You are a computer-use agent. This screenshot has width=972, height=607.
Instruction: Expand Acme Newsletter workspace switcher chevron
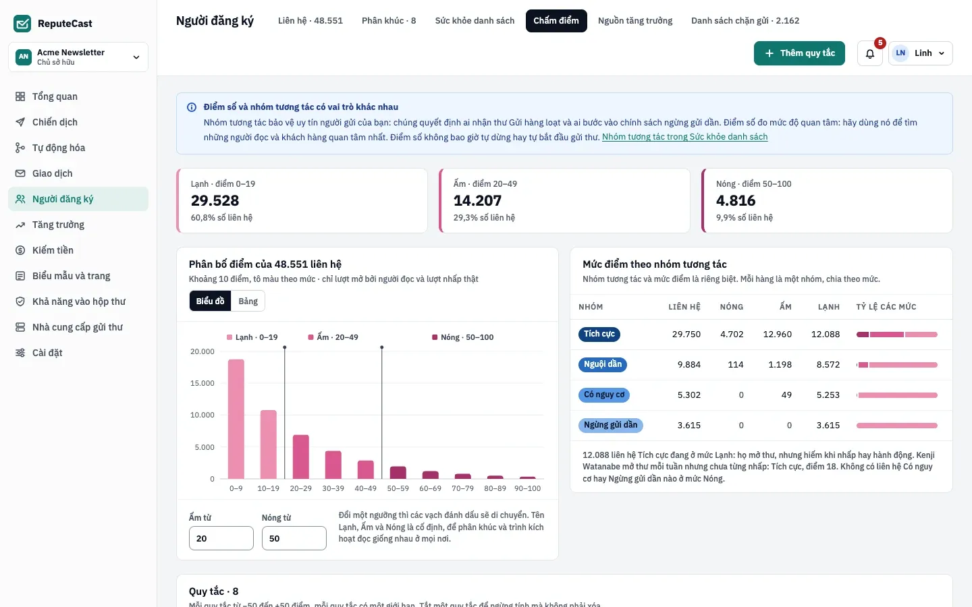tap(136, 57)
